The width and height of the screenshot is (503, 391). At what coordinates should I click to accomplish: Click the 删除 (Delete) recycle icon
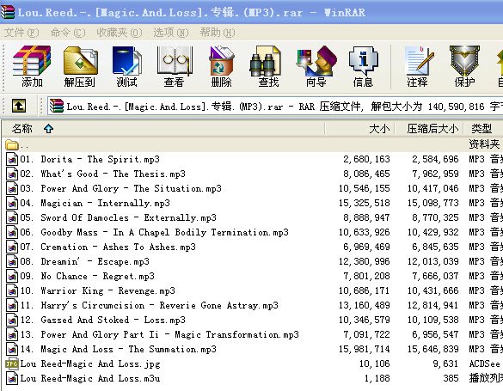(221, 66)
